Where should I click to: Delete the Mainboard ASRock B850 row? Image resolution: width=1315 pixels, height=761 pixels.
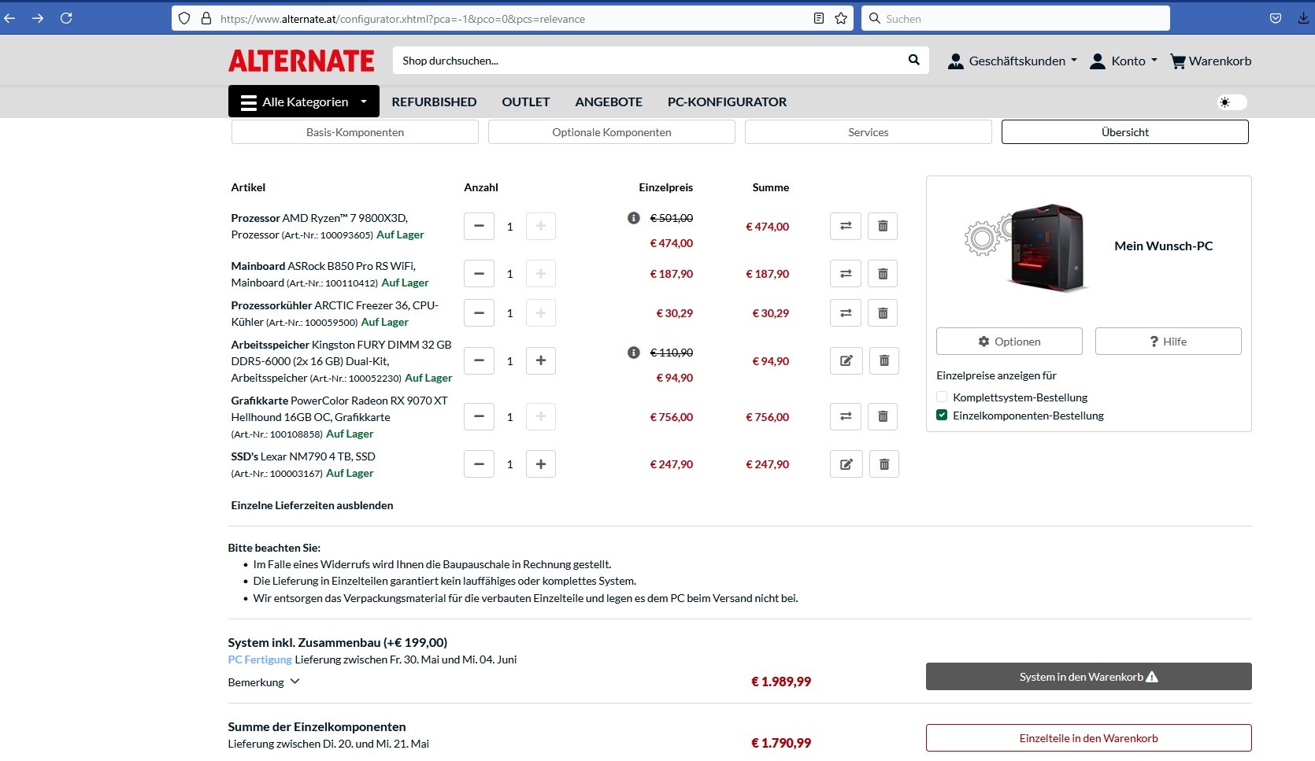coord(883,274)
